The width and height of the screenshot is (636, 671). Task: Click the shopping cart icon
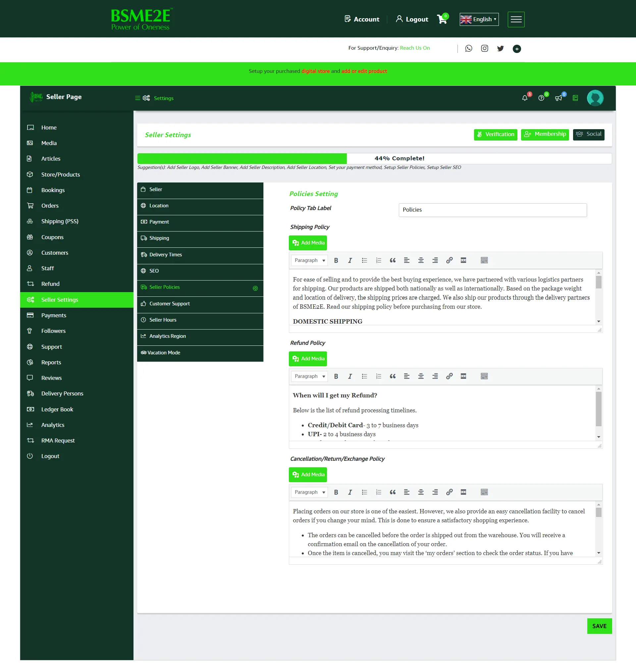click(x=442, y=19)
